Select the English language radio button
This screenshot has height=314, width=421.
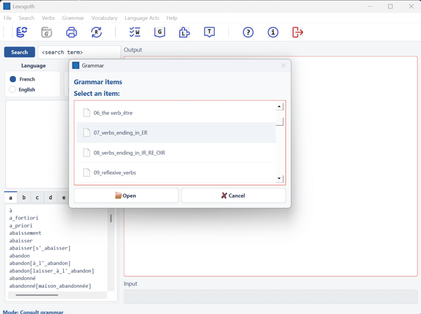pos(13,89)
